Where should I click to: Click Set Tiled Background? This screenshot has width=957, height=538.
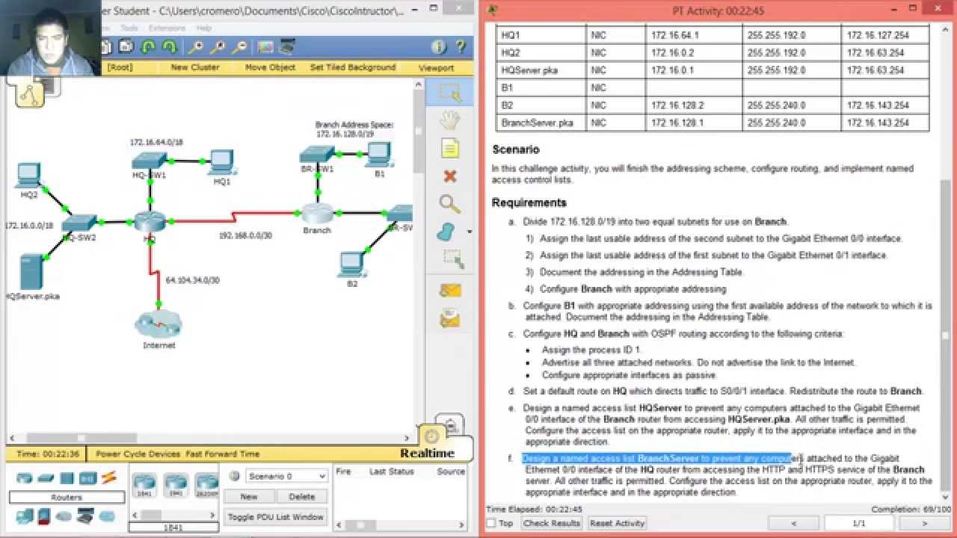click(x=353, y=67)
